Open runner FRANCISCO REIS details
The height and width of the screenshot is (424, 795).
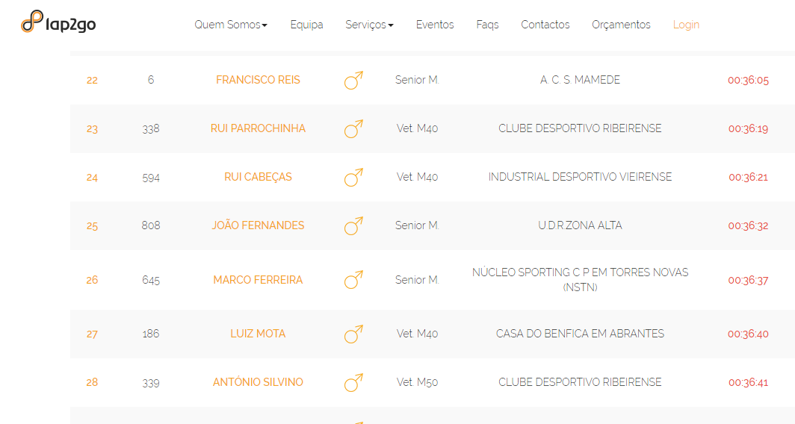coord(258,80)
